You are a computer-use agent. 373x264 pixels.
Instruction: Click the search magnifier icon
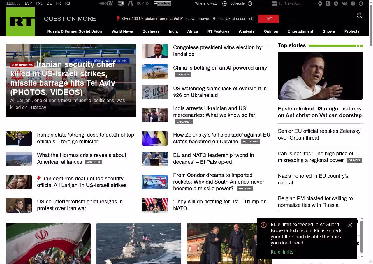pyautogui.click(x=359, y=16)
